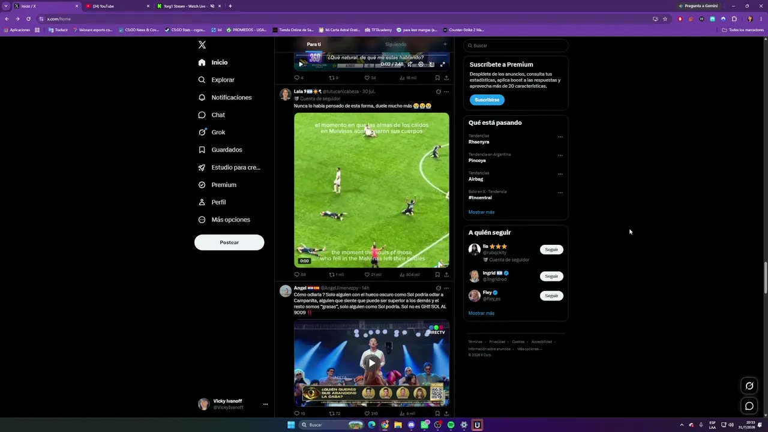
Task: Go to Inicio in the sidebar
Action: [x=213, y=62]
